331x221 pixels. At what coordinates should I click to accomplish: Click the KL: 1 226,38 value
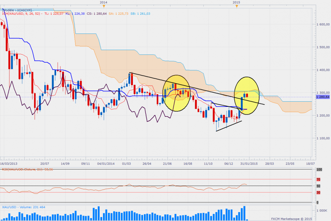pos(75,14)
